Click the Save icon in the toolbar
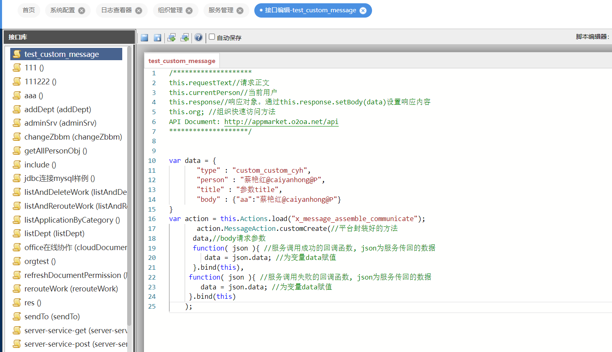The width and height of the screenshot is (612, 352). pos(144,38)
